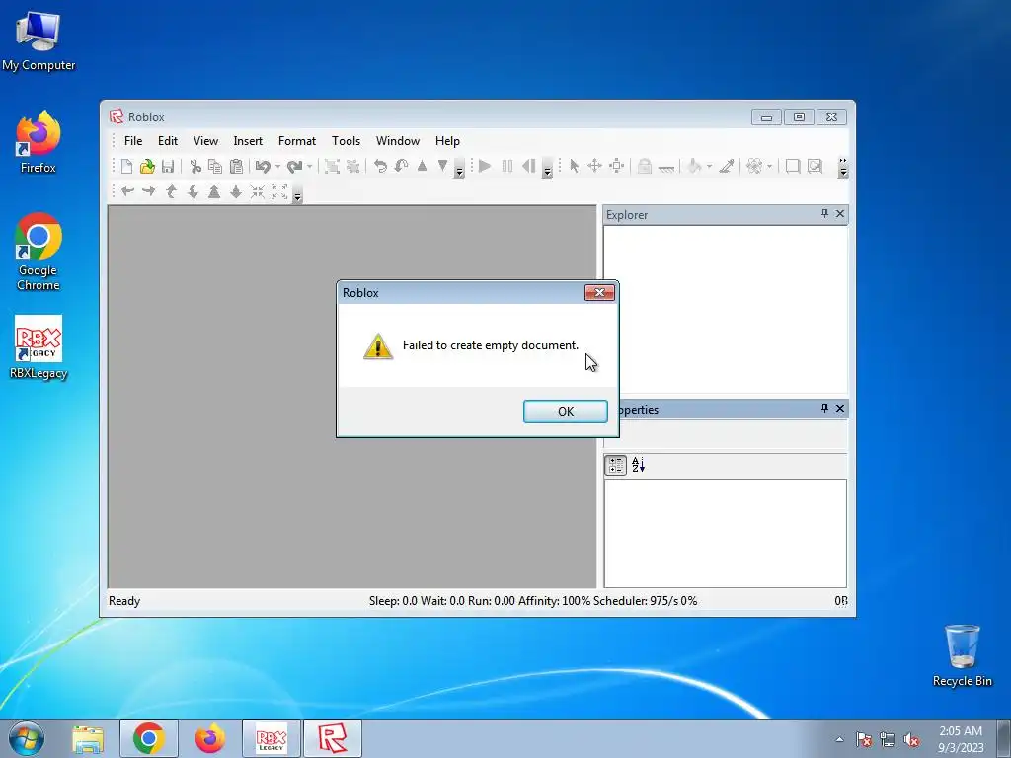Viewport: 1011px width, 758px height.
Task: Open the Windows Start menu
Action: click(27, 738)
